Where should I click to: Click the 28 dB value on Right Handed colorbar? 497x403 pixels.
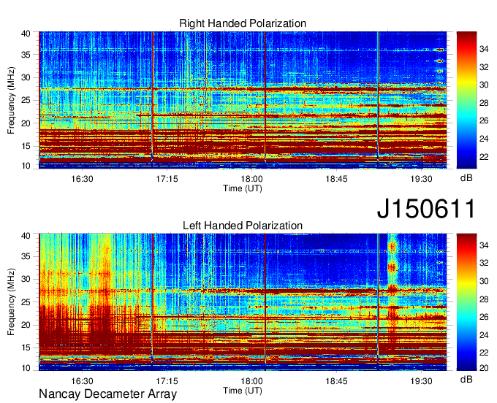click(484, 103)
